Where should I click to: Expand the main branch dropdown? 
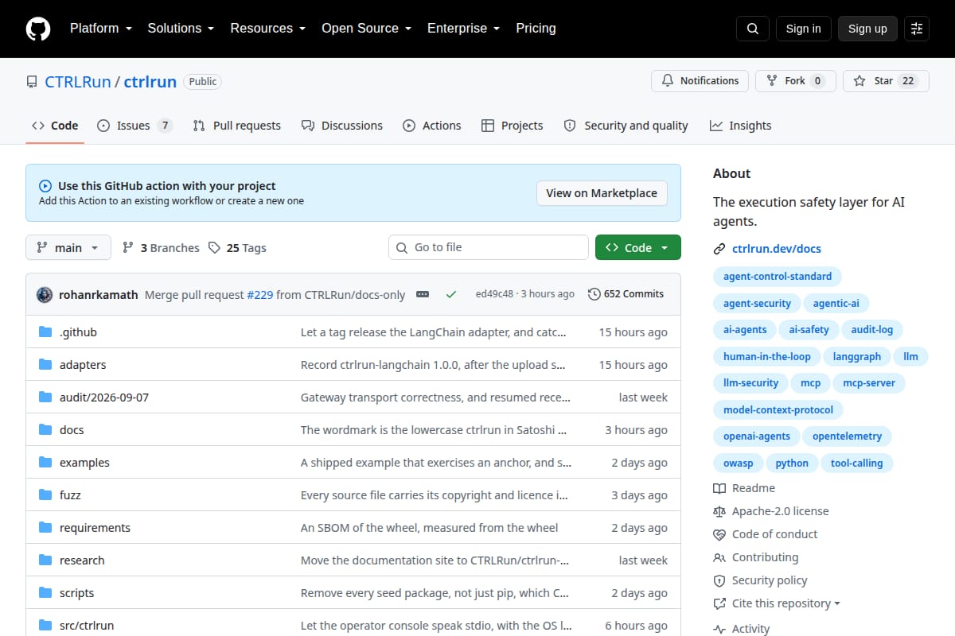pyautogui.click(x=68, y=248)
